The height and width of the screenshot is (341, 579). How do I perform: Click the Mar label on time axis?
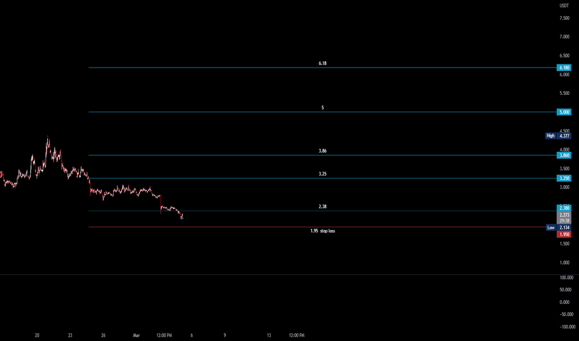tap(136, 335)
